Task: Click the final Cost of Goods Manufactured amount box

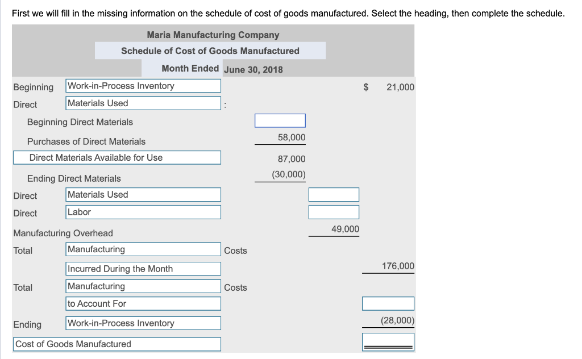Action: [388, 341]
